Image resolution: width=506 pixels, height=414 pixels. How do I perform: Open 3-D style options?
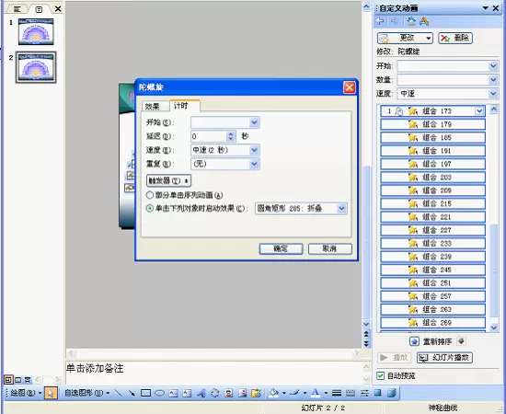pos(391,393)
